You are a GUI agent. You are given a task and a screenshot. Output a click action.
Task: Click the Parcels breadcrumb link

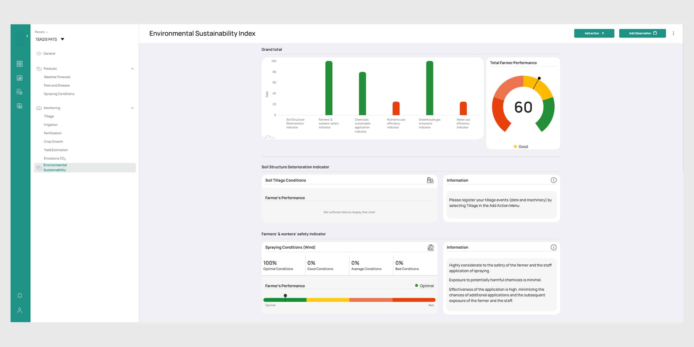tap(40, 32)
